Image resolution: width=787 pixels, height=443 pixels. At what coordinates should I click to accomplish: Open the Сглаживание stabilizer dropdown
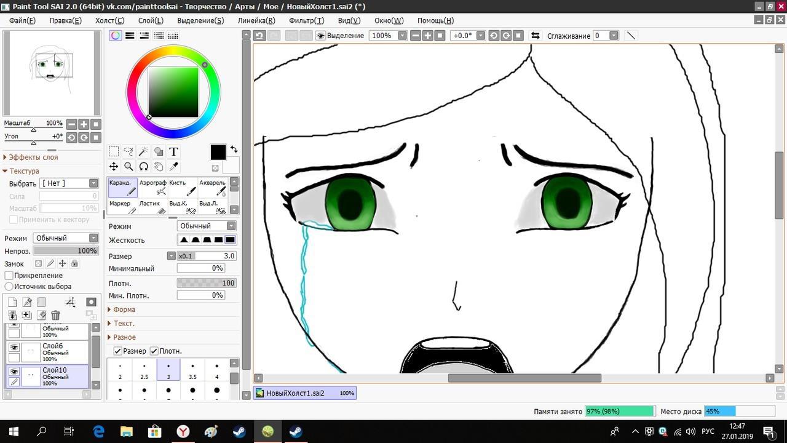click(x=613, y=36)
